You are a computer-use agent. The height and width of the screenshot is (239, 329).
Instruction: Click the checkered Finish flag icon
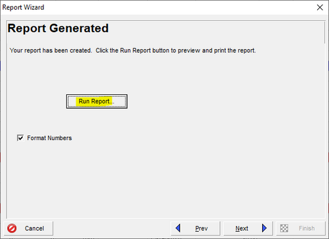point(284,229)
